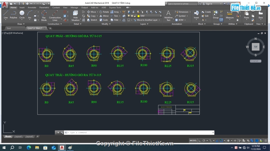The width and height of the screenshot is (270, 151).
Task: Click the Fillet tool
Action: pyautogui.click(x=115, y=20)
